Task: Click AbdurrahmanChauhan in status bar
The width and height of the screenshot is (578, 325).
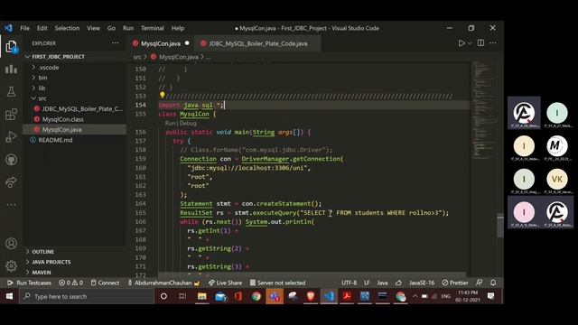Action: 163,283
